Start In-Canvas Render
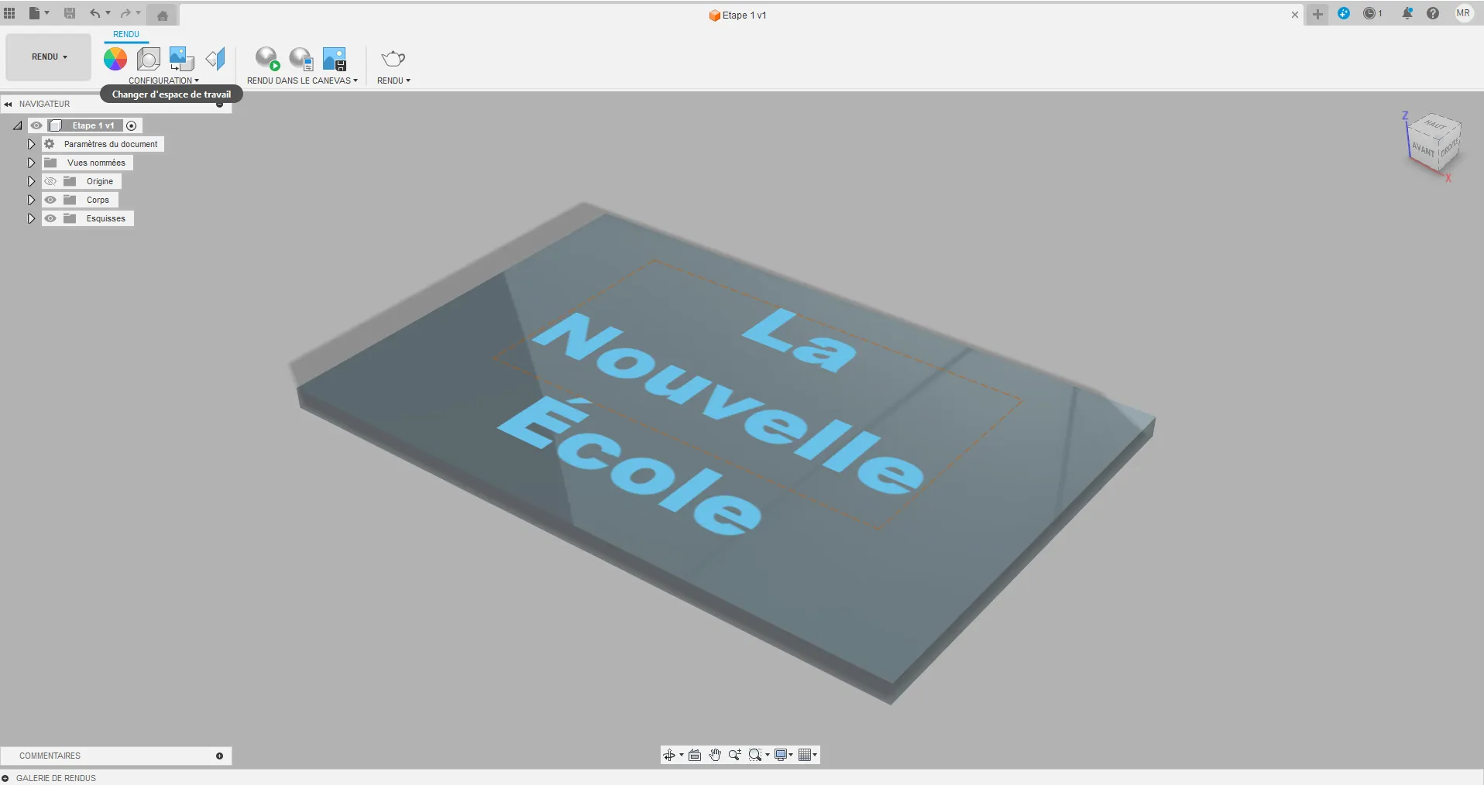The width and height of the screenshot is (1484, 785). tap(267, 59)
